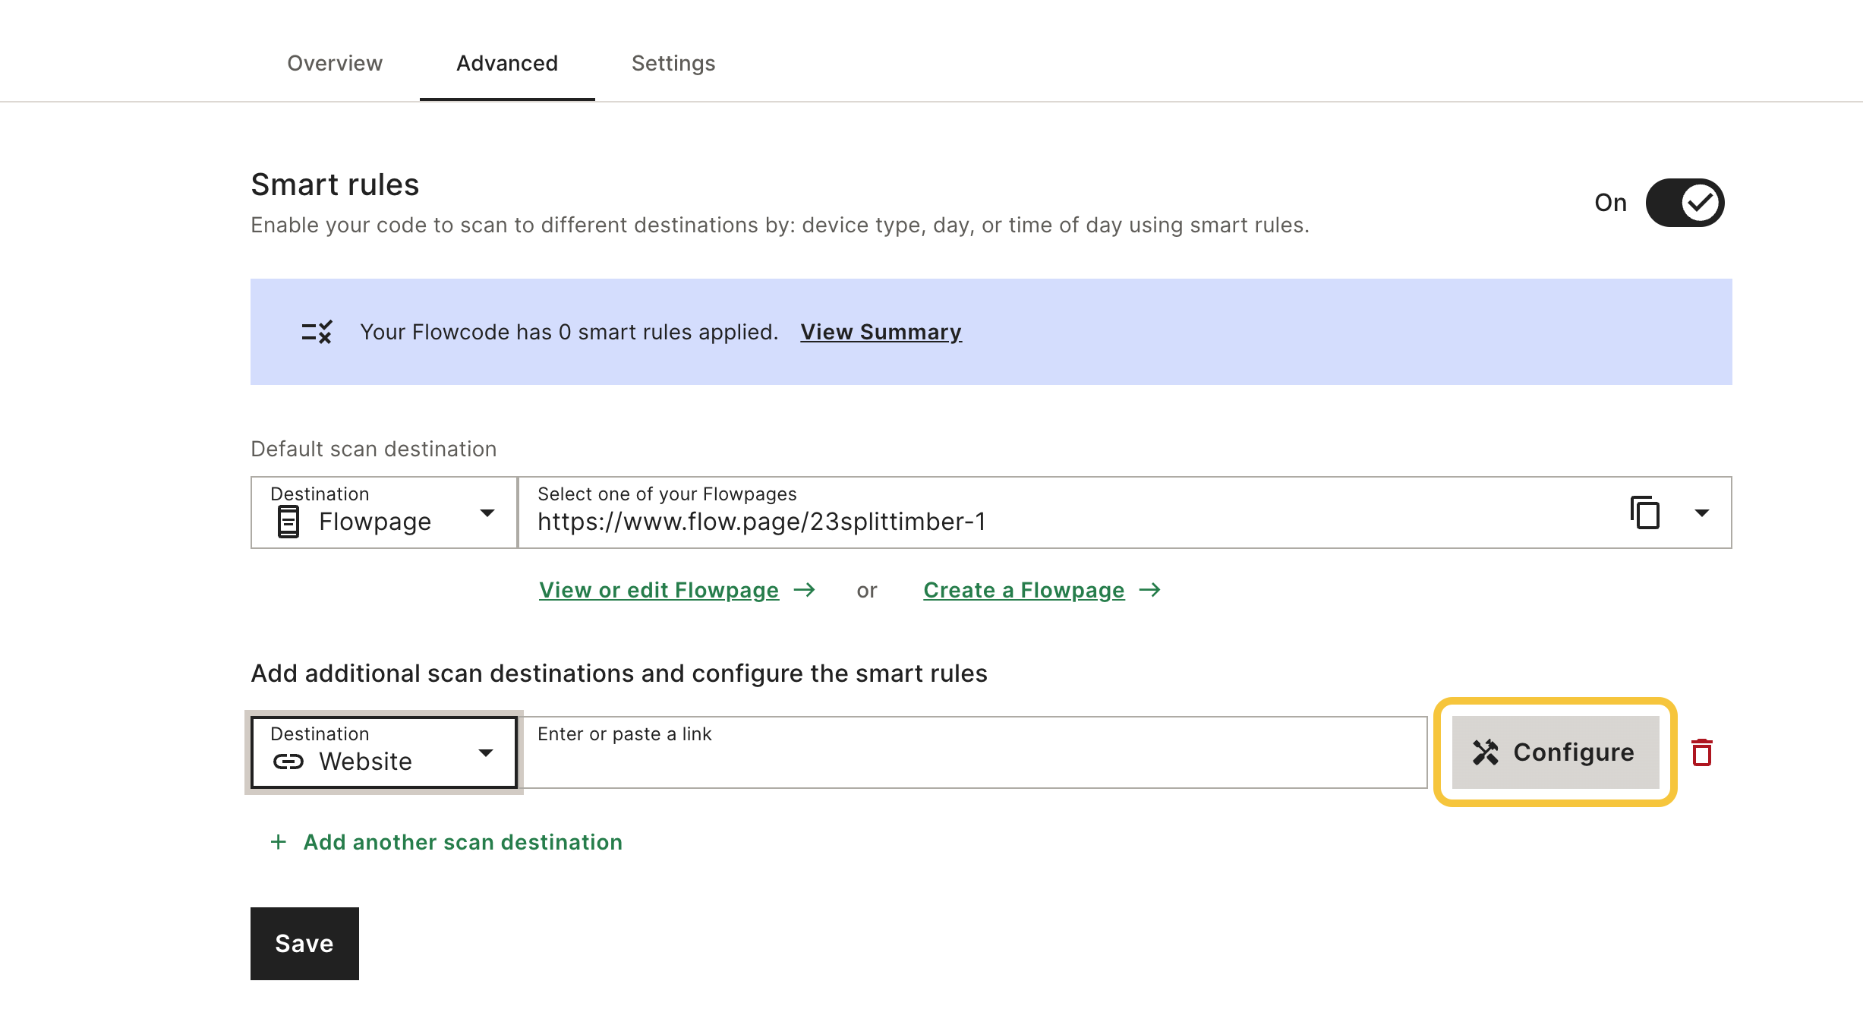Viewport: 1863px width, 1025px height.
Task: Switch to the Overview tab
Action: click(x=335, y=63)
